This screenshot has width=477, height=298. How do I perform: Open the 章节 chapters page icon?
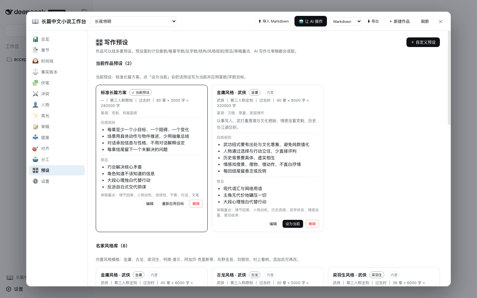pyautogui.click(x=35, y=50)
